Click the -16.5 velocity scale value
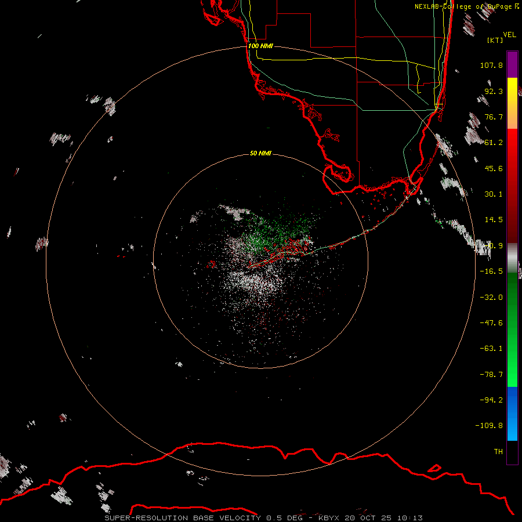 [x=491, y=271]
